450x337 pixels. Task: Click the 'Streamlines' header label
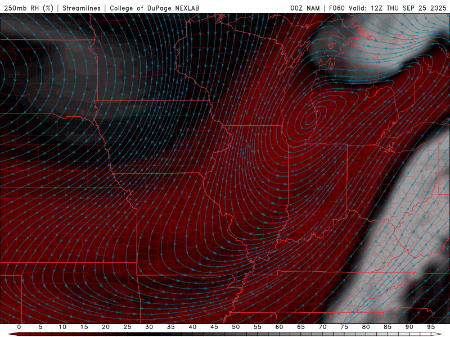[x=82, y=8]
